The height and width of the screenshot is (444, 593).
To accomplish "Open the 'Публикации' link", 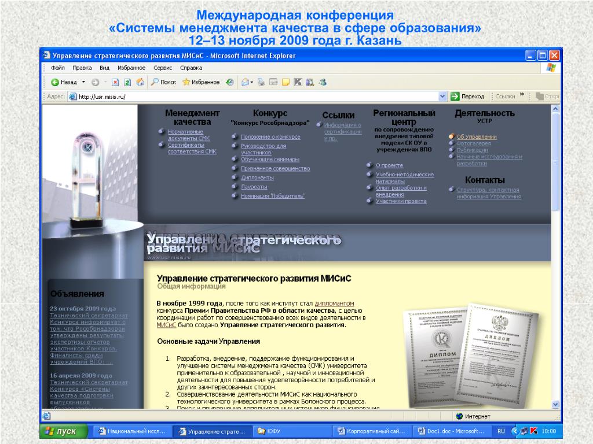I will [473, 150].
